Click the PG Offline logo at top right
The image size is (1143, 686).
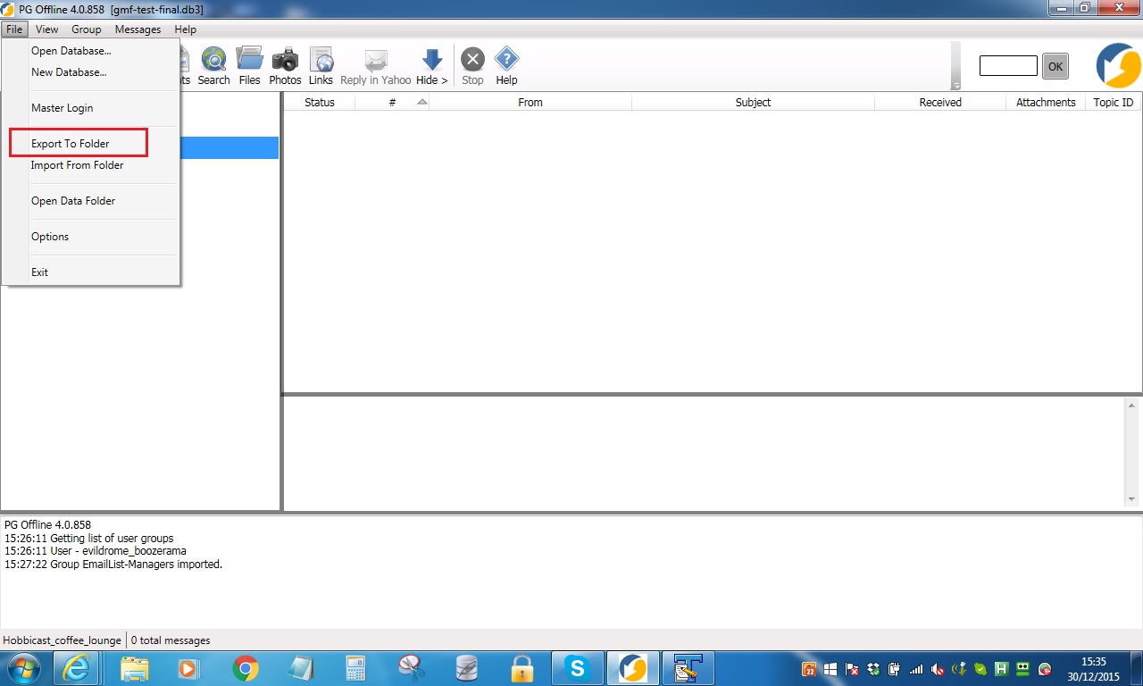[1119, 65]
